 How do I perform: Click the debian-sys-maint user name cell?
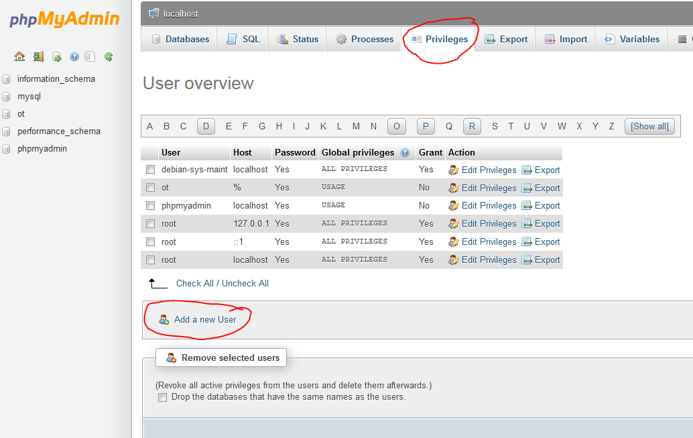click(x=194, y=170)
